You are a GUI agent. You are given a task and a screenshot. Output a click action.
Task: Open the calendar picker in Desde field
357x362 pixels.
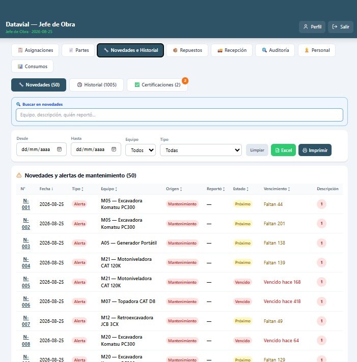pyautogui.click(x=59, y=149)
